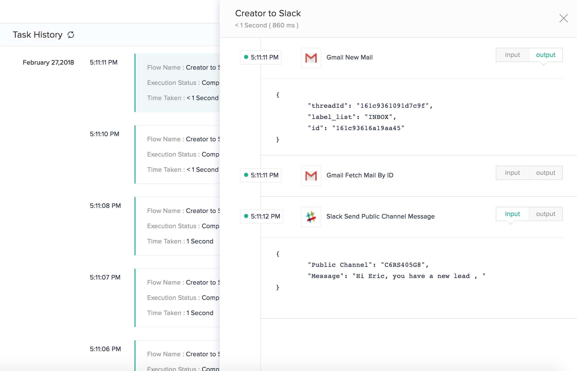
Task: Select the 5:11:11 PM timestamp for Gmail New Mail
Action: point(261,57)
